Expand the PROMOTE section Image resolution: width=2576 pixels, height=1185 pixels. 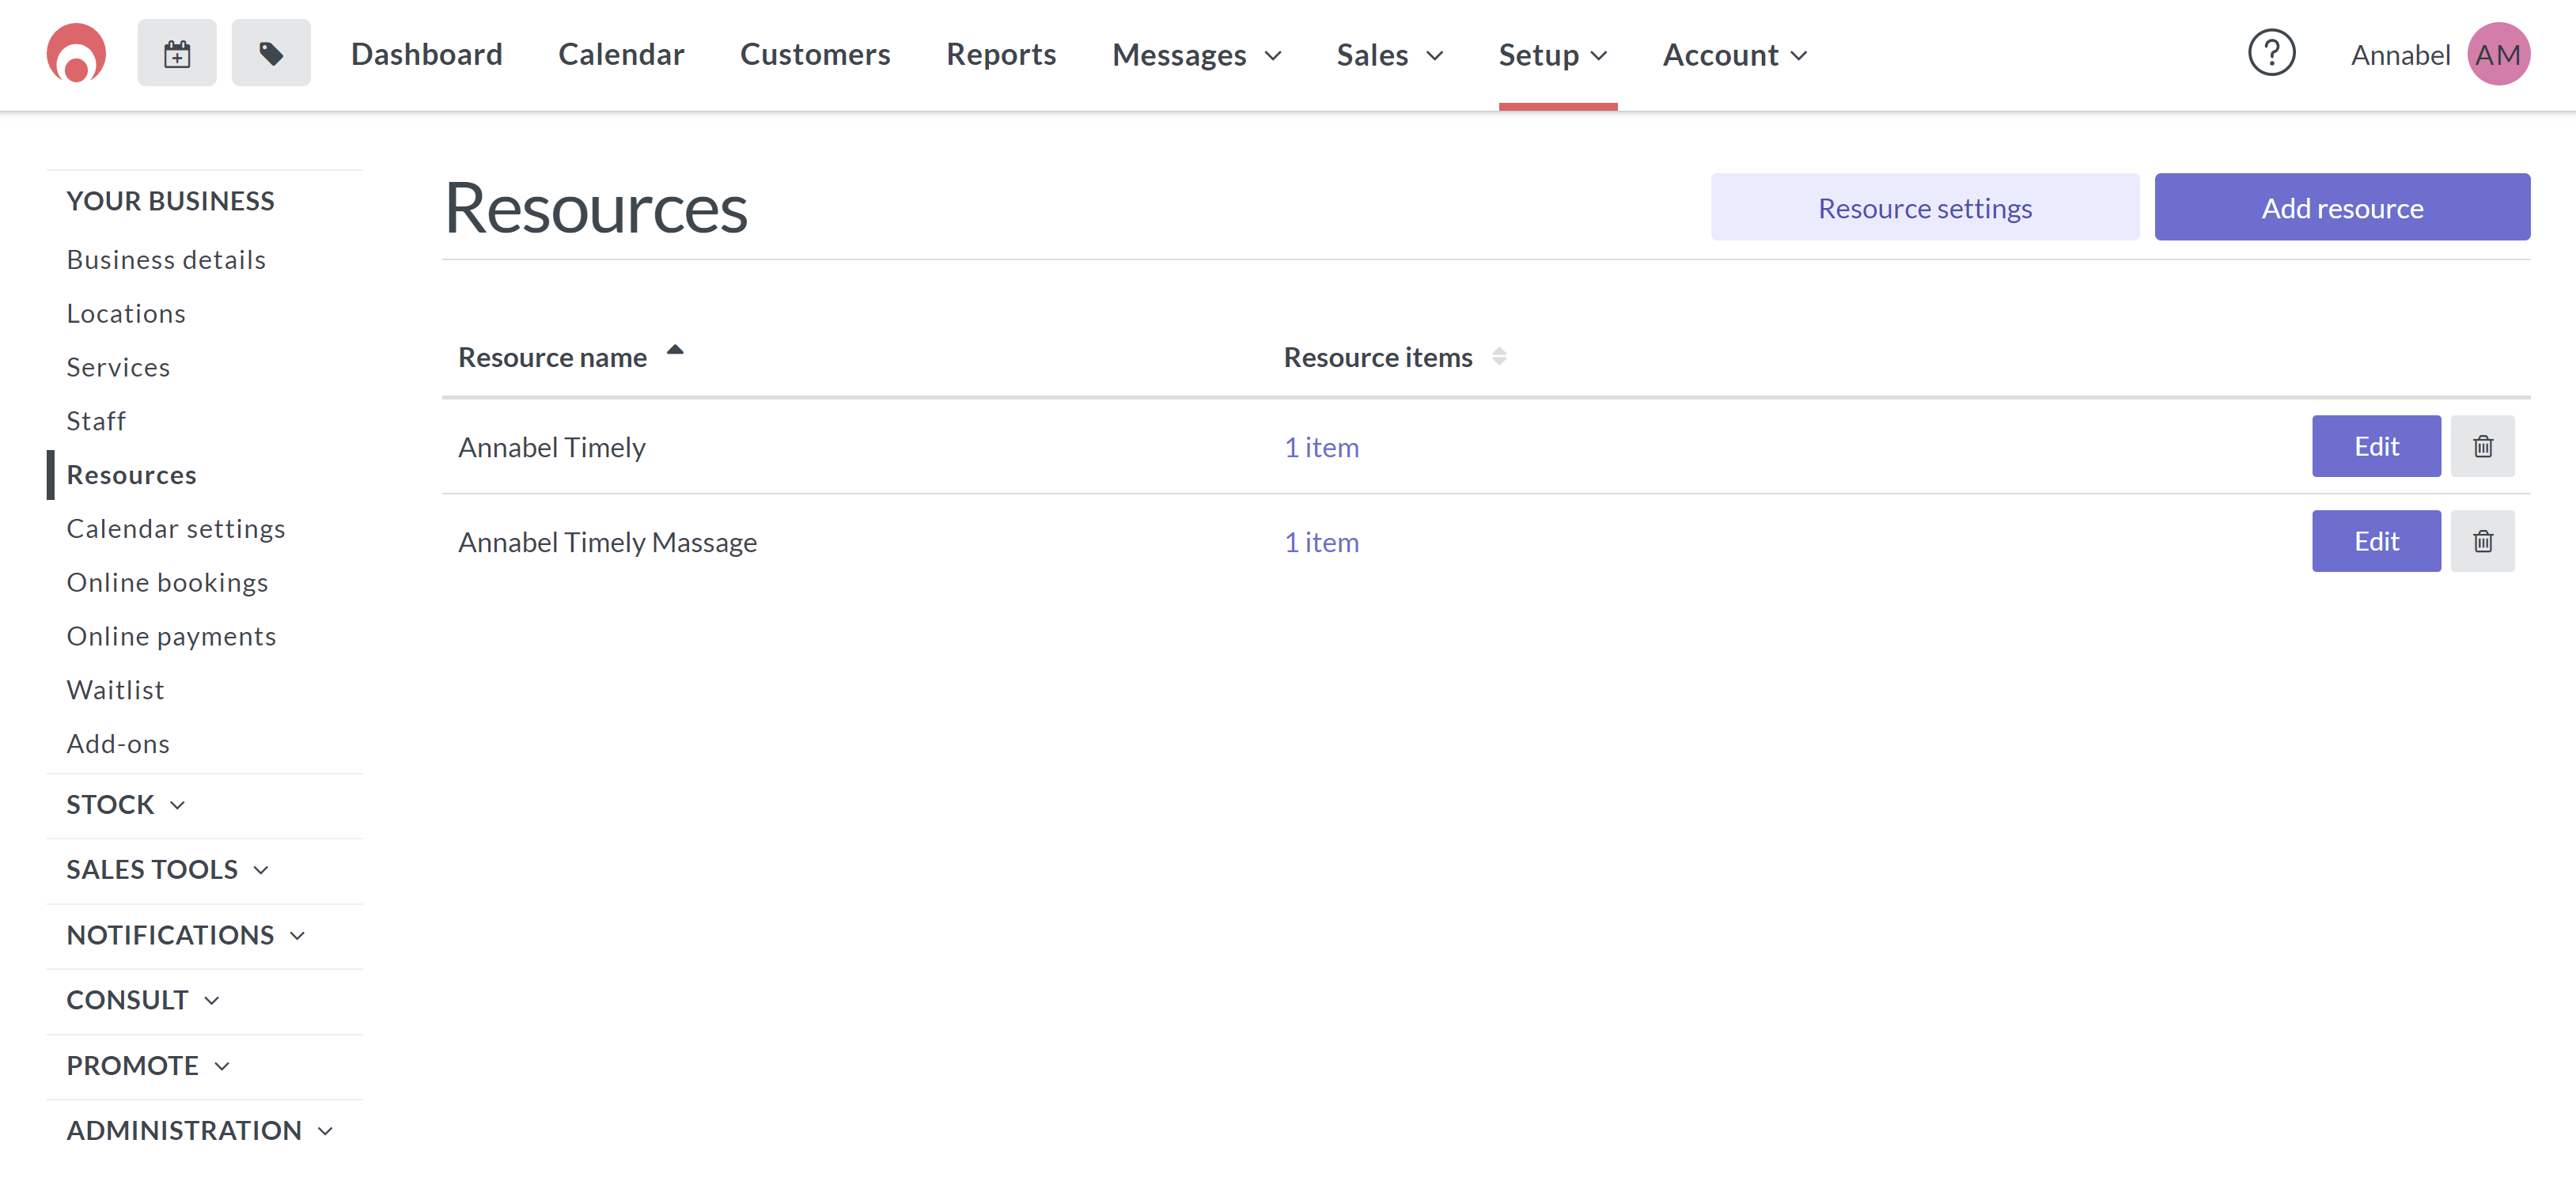(x=147, y=1065)
